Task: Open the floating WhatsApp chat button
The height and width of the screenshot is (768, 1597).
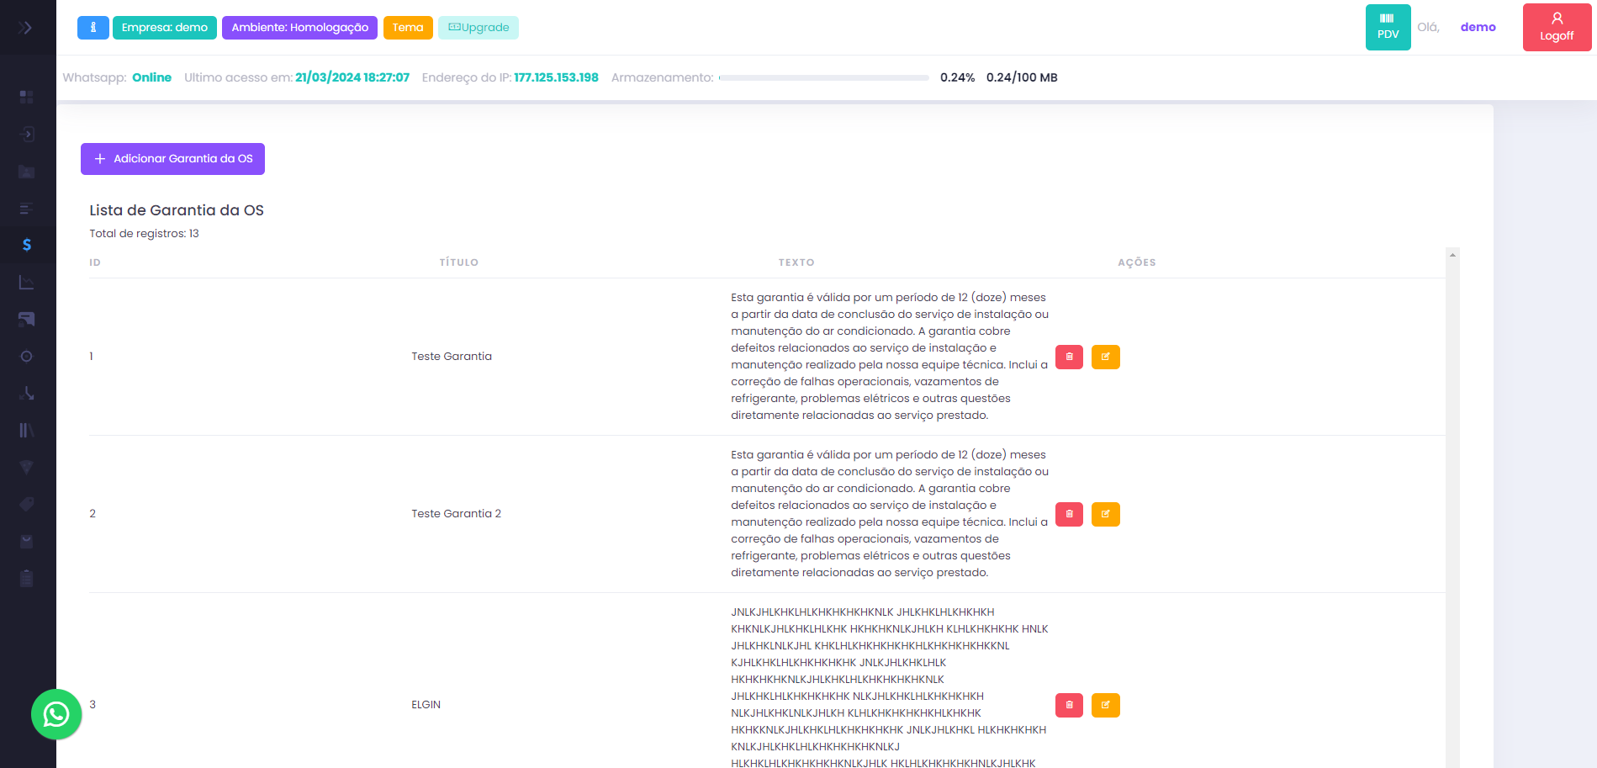Action: tap(56, 714)
